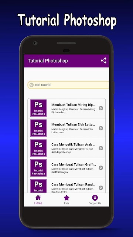Screen dimensions: 133x237
Task: Click description 'Materi Lengkap Membuat Tulisan Miring Diphotoshop'
Action: (x=73, y=111)
